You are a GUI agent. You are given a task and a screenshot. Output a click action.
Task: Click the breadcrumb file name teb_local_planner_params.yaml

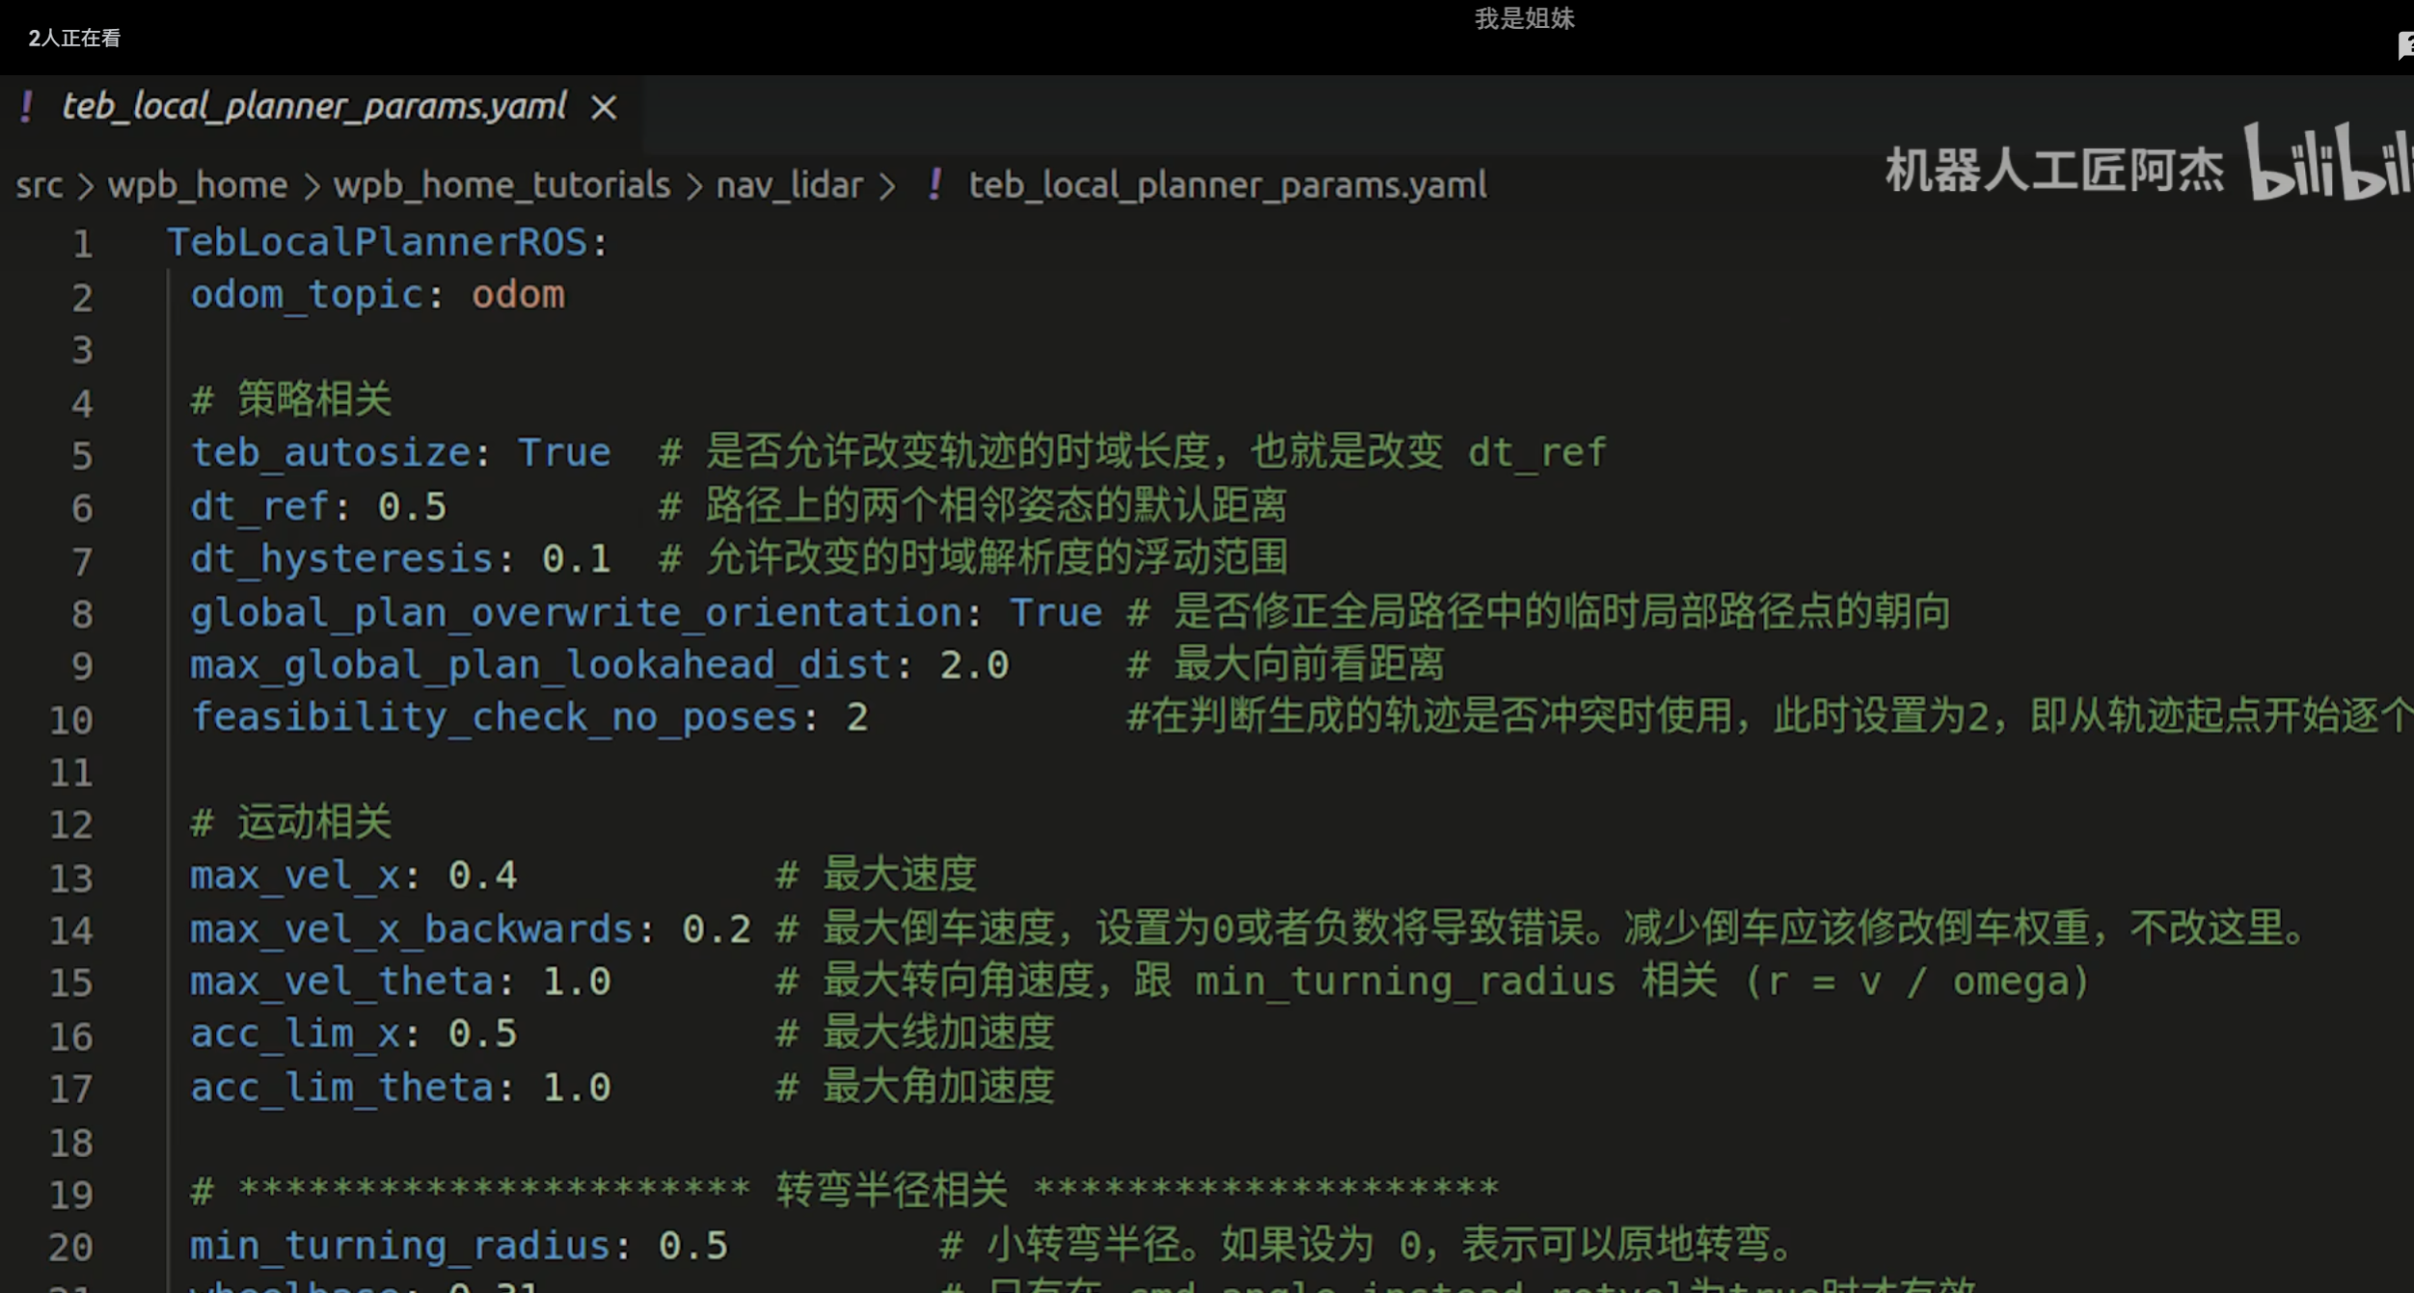(1227, 185)
